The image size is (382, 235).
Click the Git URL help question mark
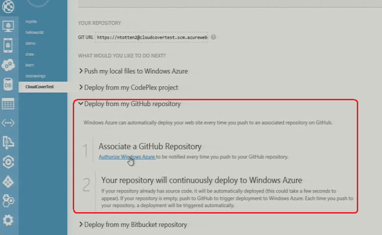(214, 37)
